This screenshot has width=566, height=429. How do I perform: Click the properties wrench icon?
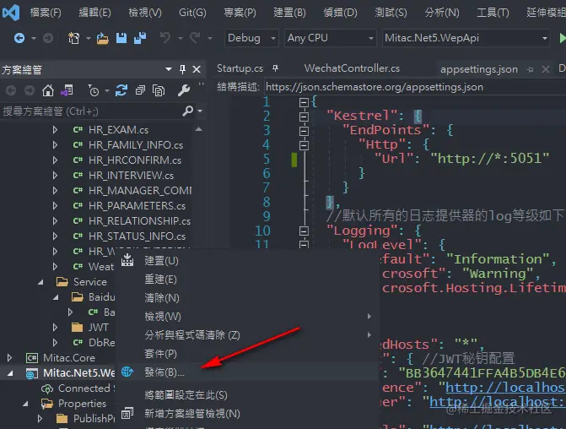[x=184, y=90]
